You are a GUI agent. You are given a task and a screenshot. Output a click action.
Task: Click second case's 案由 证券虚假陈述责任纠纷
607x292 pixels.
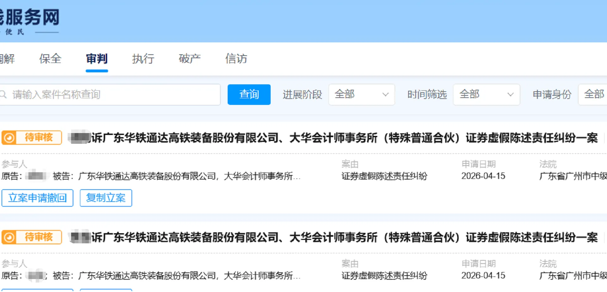[384, 276]
